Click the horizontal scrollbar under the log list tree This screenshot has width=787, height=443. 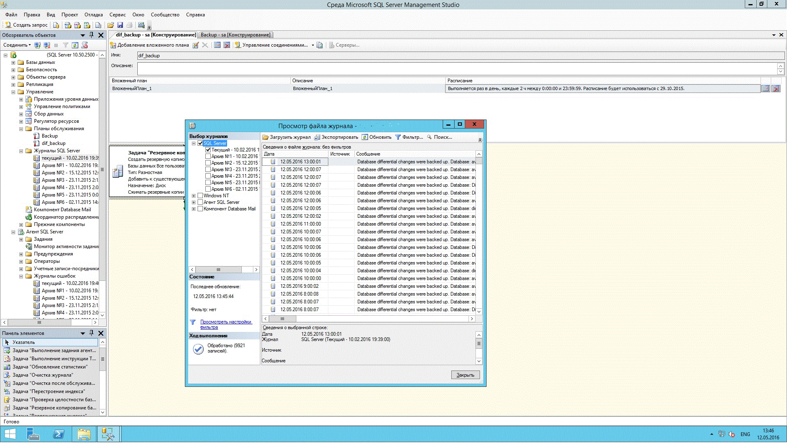224,270
